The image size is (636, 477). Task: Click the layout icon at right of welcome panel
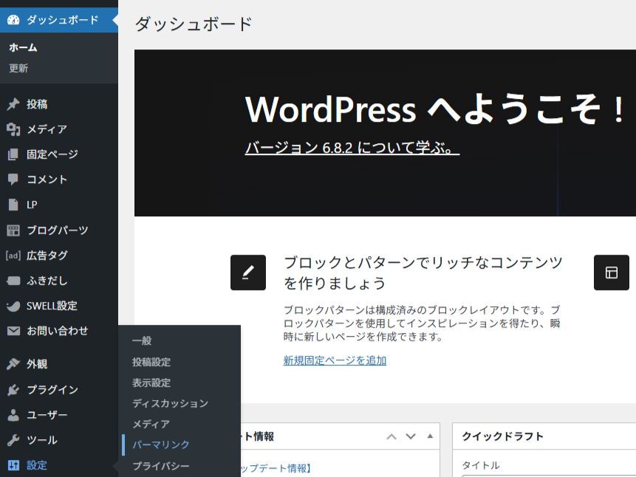[611, 272]
